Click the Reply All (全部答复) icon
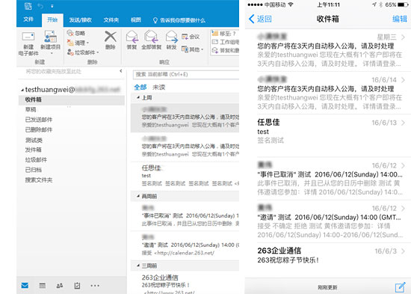This screenshot has height=294, width=411. point(151,37)
